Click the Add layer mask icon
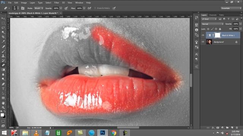Image resolution: width=243 pixels, height=136 pixels. tap(218, 128)
